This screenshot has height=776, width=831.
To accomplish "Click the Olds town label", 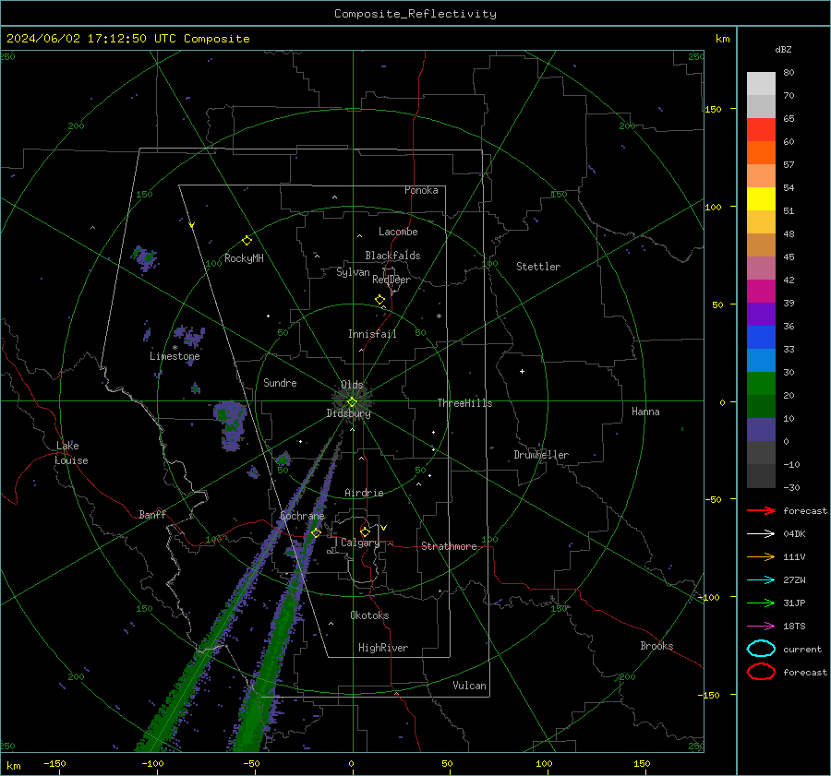I will click(x=352, y=385).
